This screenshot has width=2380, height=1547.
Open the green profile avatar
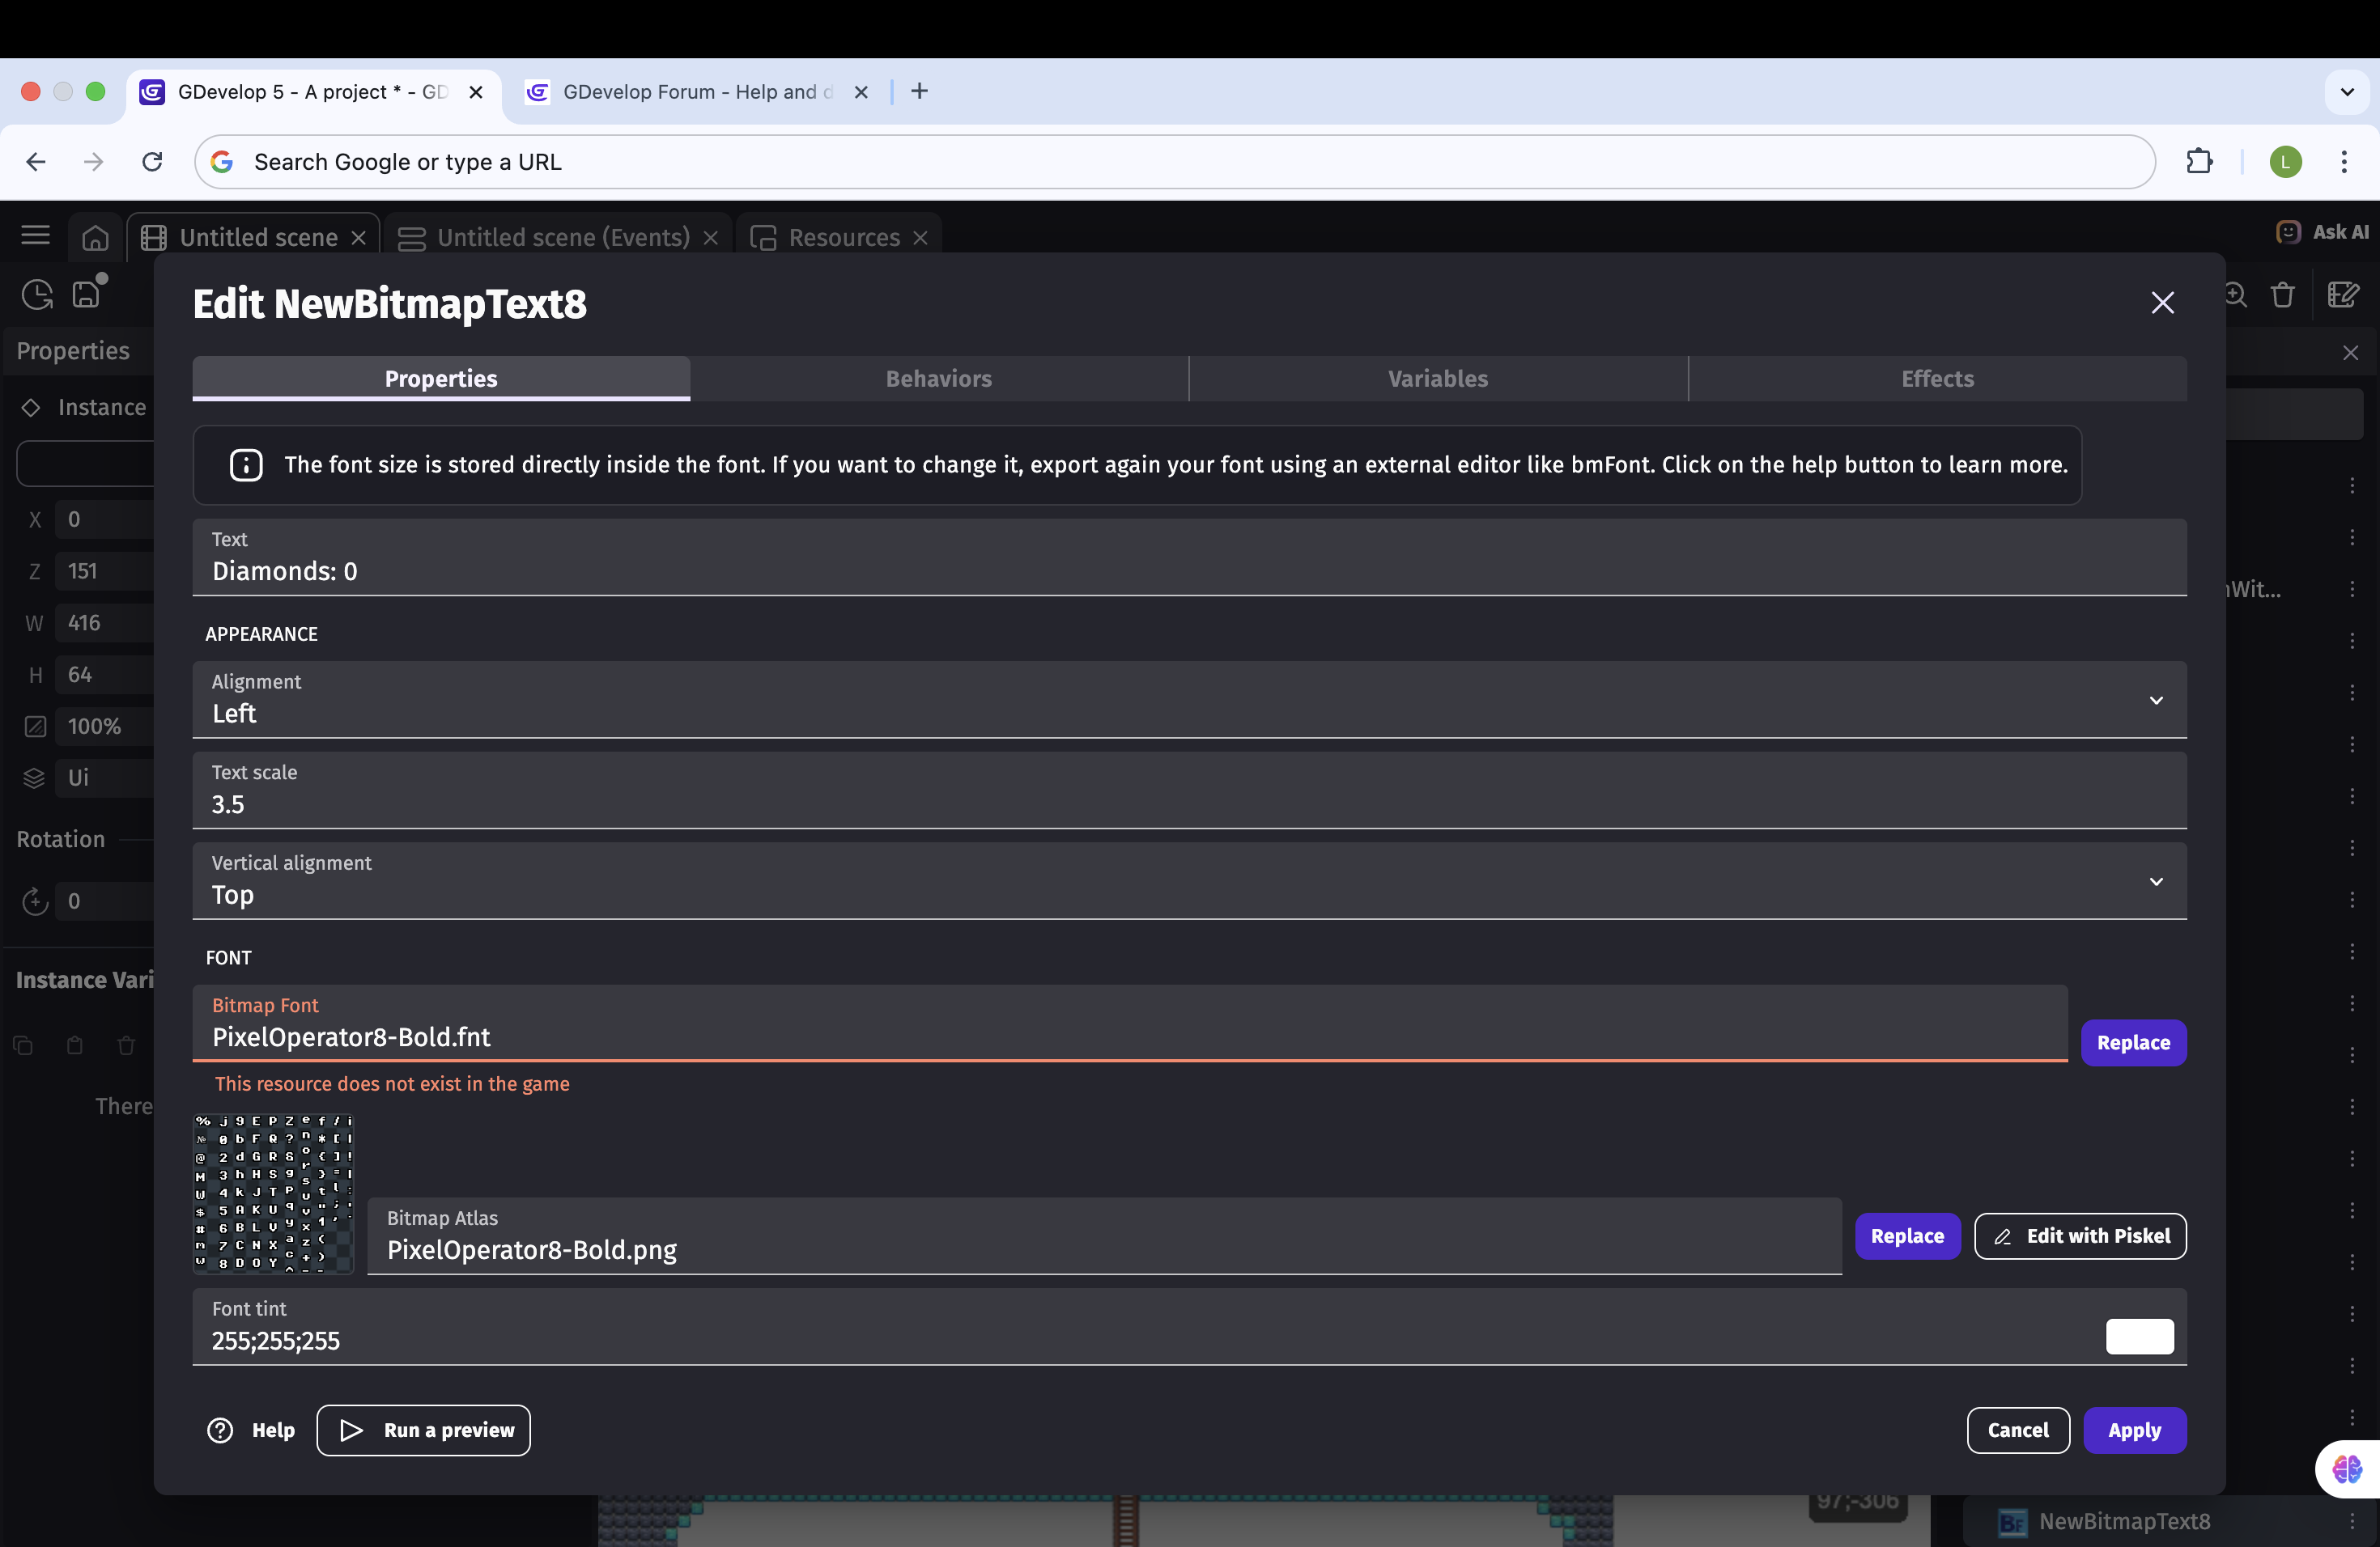pyautogui.click(x=2285, y=162)
